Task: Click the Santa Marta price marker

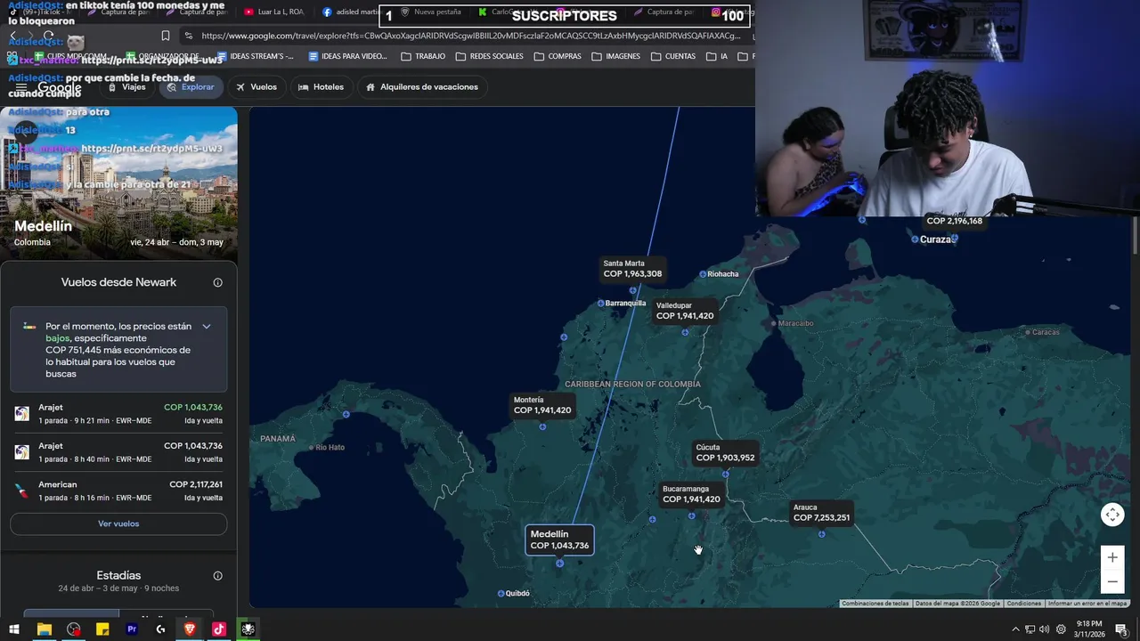Action: 632,269
